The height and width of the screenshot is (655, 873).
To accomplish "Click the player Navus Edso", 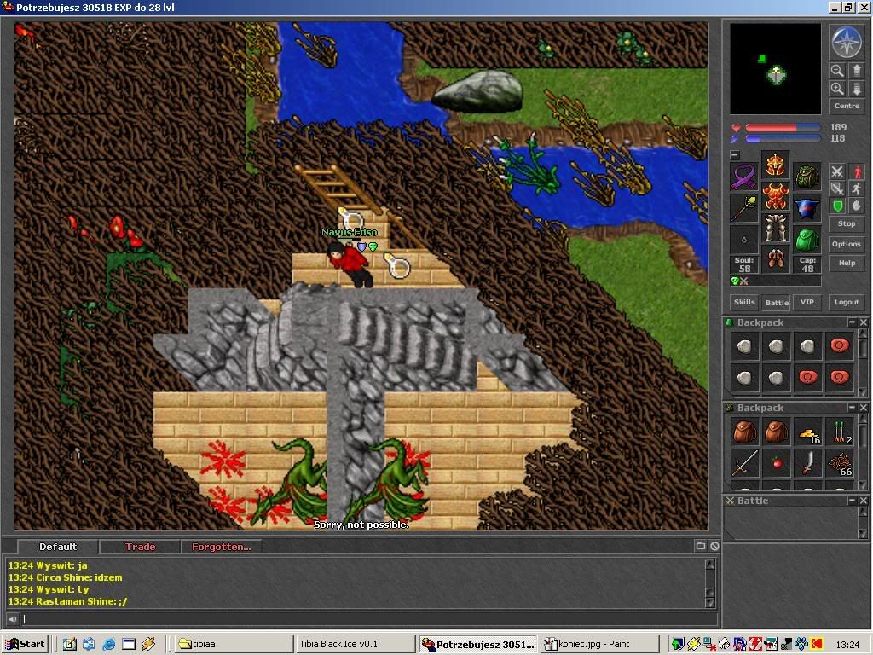I will point(349,264).
